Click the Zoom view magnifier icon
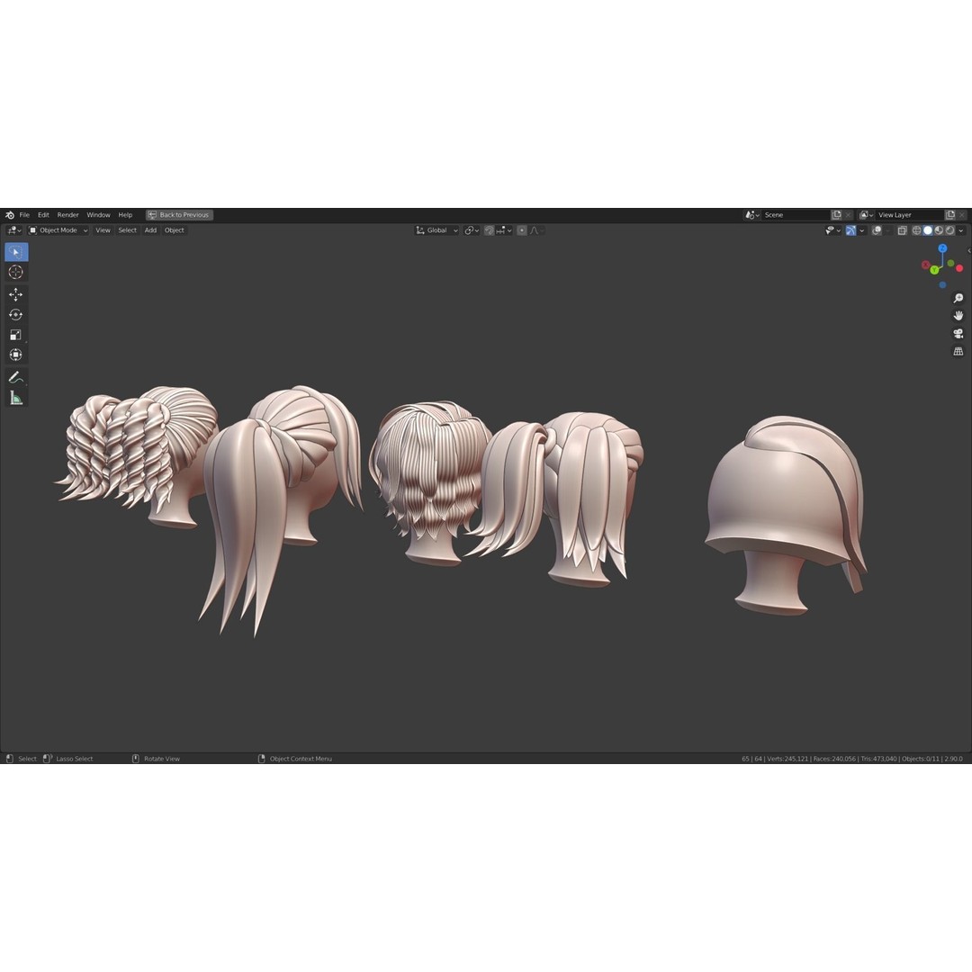 [x=958, y=298]
